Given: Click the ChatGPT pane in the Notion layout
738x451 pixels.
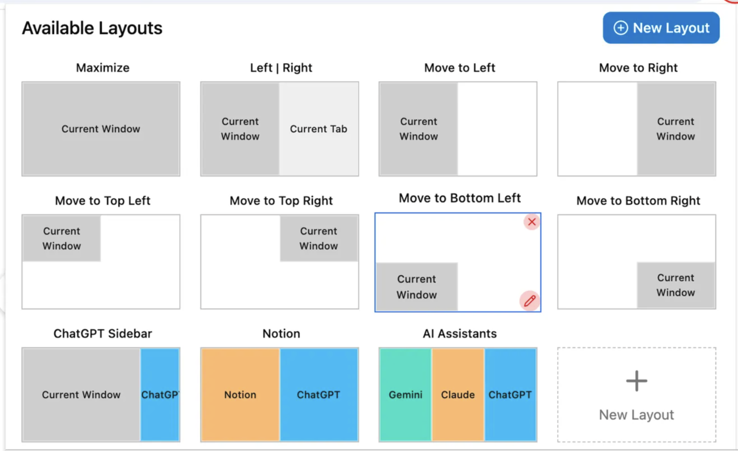Looking at the screenshot, I should [319, 395].
